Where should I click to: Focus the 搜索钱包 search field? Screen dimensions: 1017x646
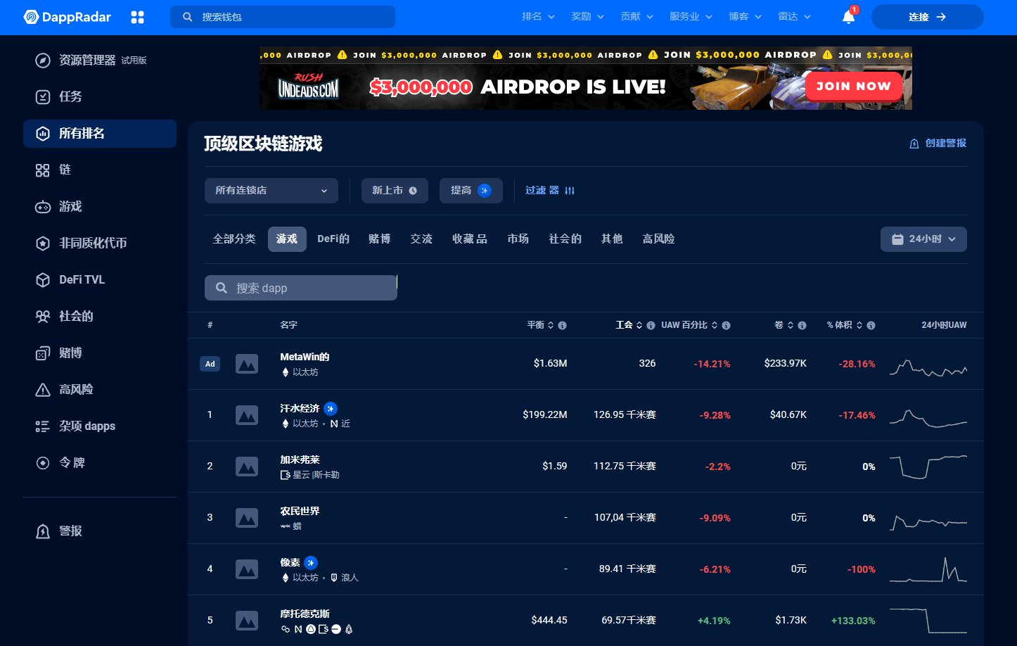pos(283,17)
